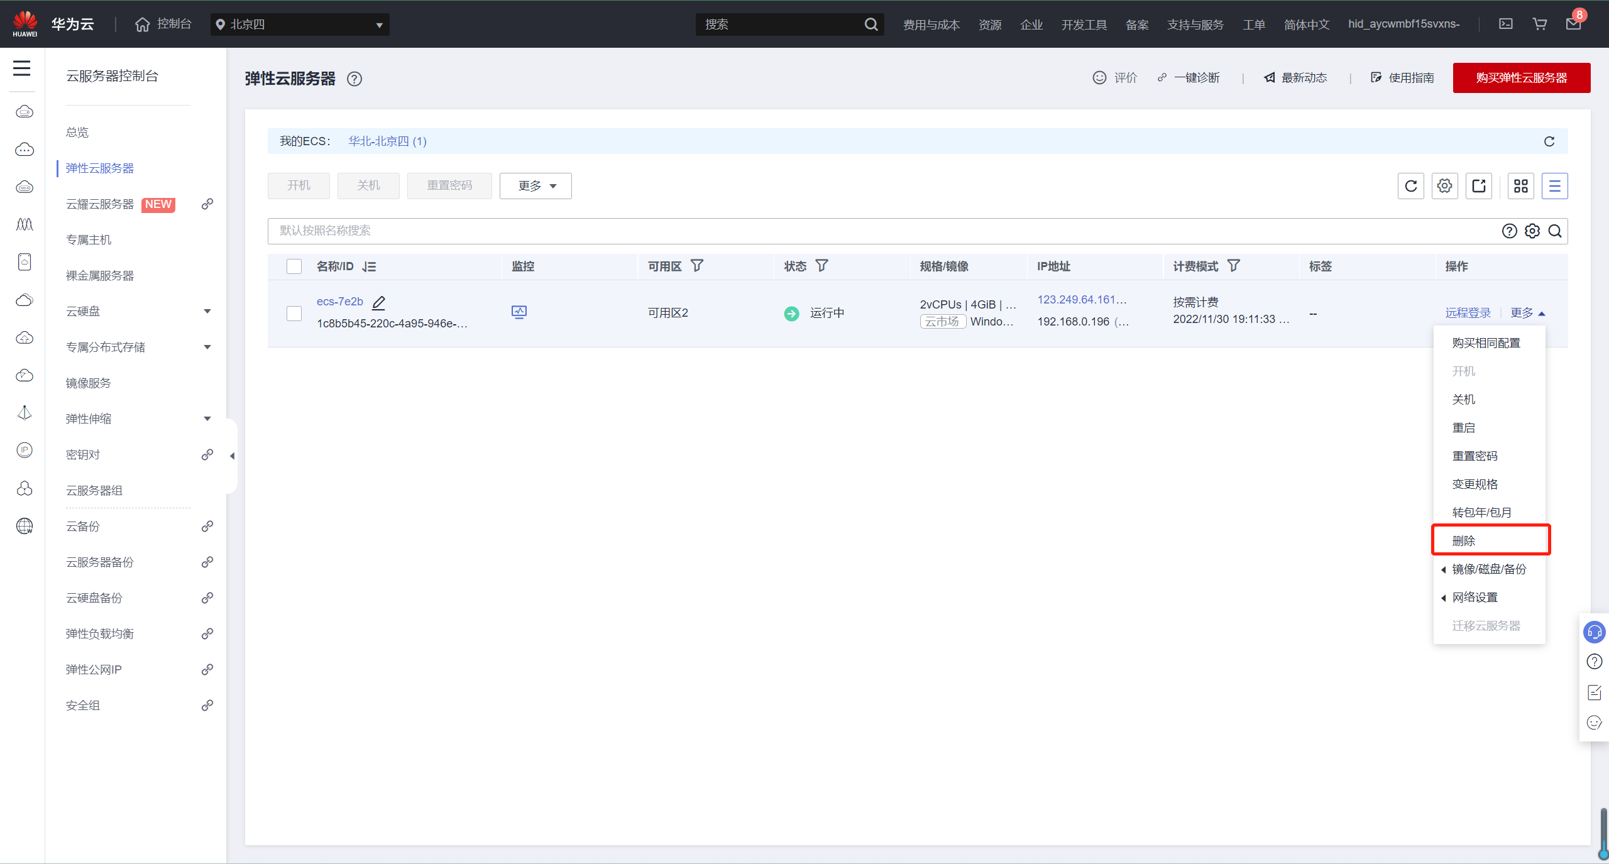Click the Huawei Cloud logo
1609x864 pixels.
(x=25, y=24)
